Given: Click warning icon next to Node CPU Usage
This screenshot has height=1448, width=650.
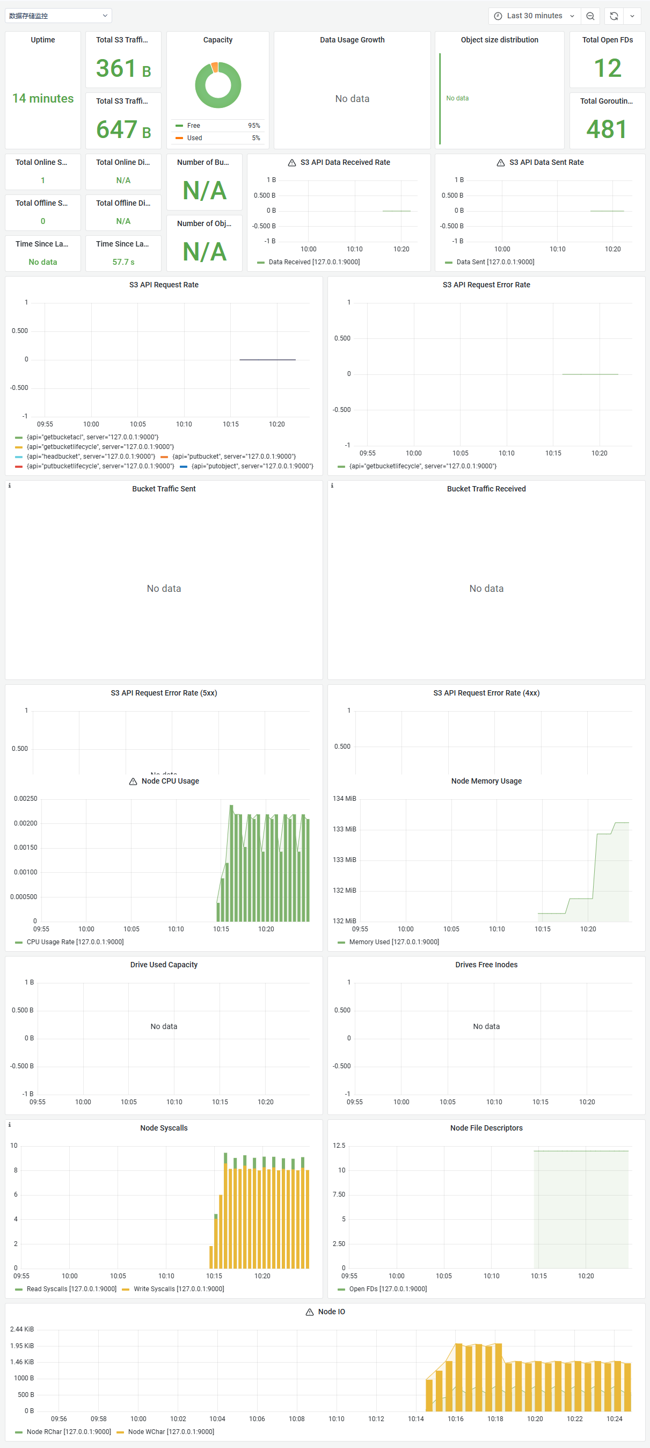Looking at the screenshot, I should pyautogui.click(x=133, y=781).
